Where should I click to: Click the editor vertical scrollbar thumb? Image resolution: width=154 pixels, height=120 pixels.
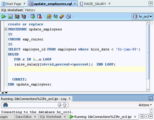pyautogui.click(x=148, y=52)
